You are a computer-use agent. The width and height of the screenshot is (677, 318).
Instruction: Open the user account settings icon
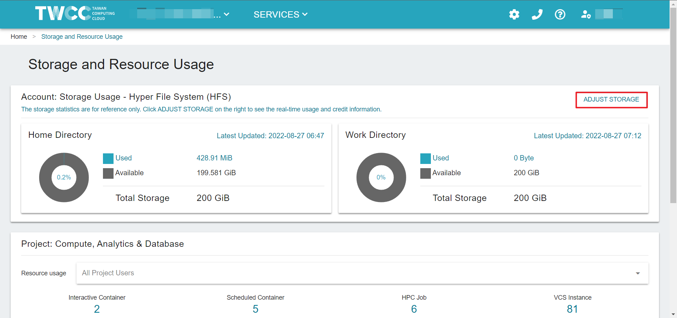click(586, 14)
